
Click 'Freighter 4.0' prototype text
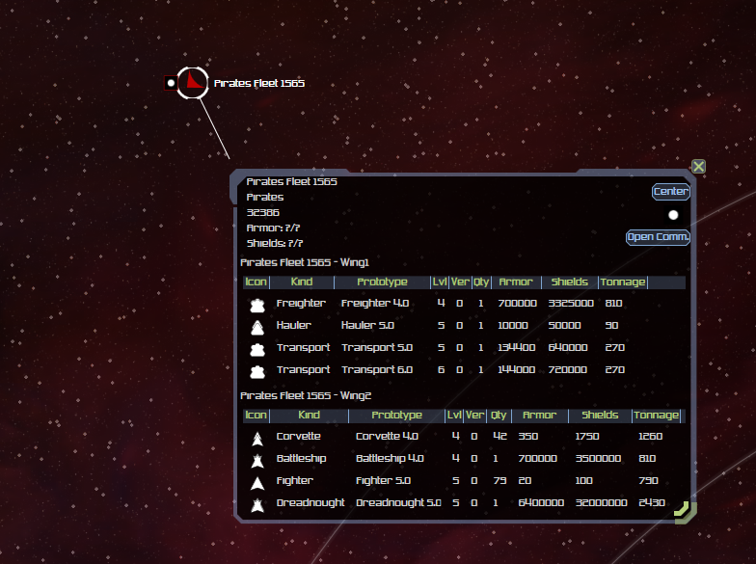374,303
